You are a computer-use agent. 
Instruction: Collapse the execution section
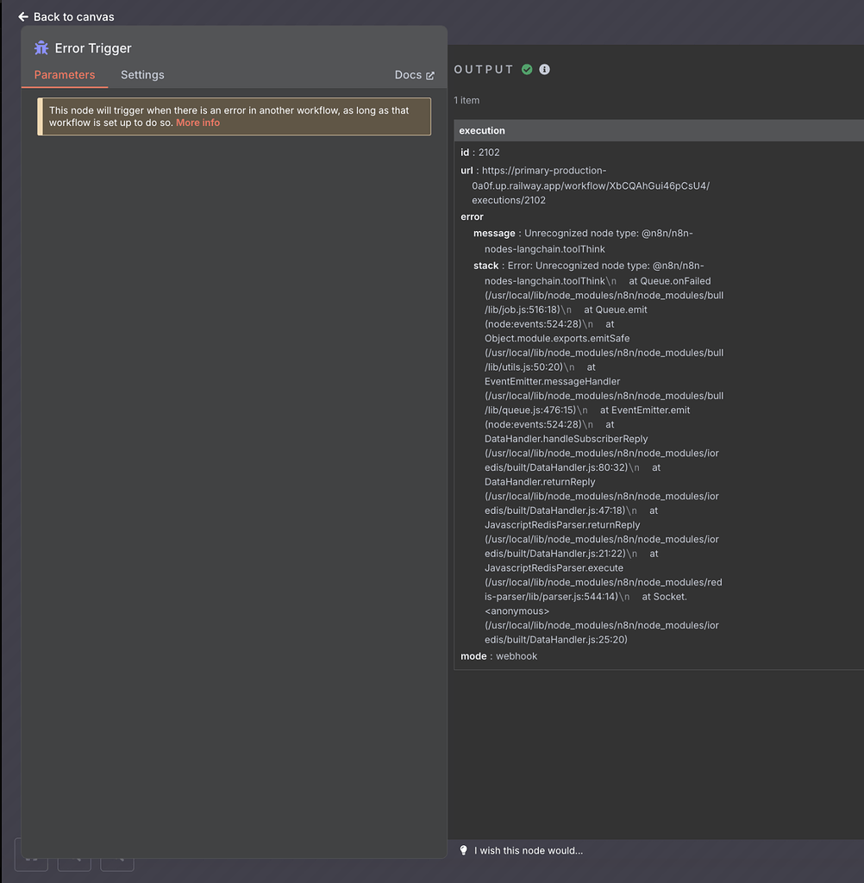tap(481, 130)
